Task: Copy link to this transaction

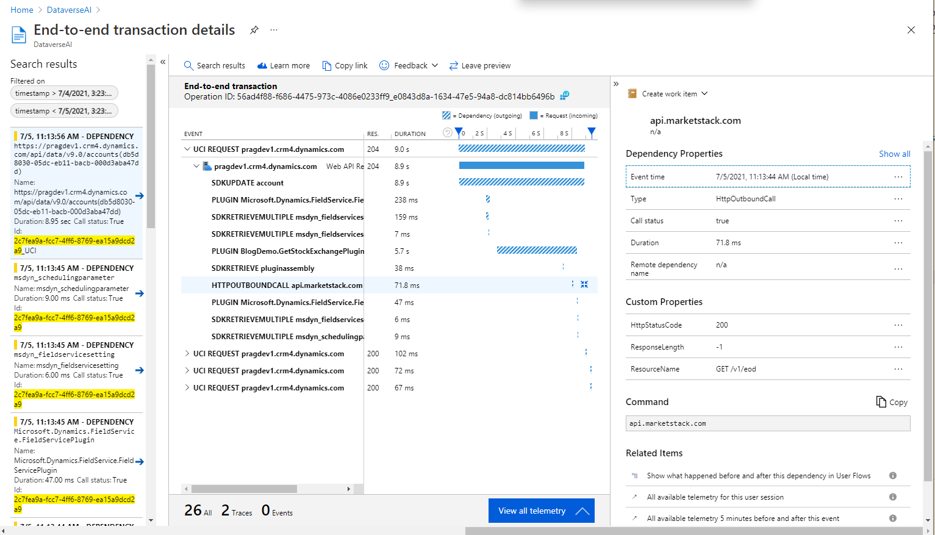Action: [345, 65]
